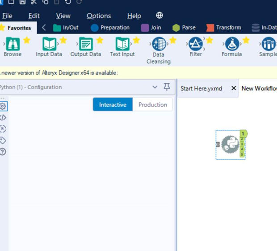The height and width of the screenshot is (251, 277).
Task: Open the Join tool category
Action: (x=151, y=28)
